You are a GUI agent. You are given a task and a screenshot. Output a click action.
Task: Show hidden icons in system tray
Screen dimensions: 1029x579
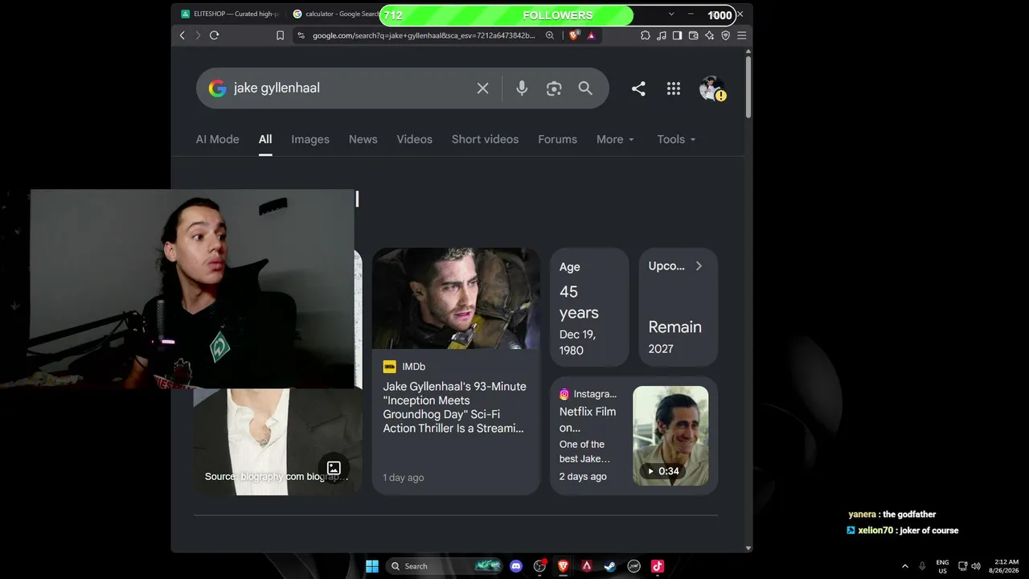coord(904,566)
